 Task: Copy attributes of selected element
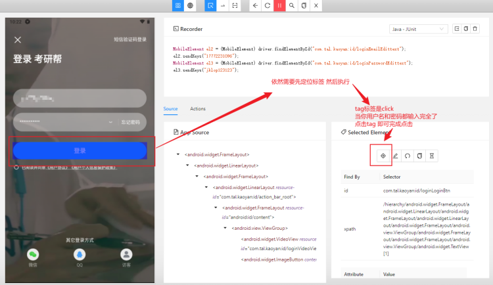[419, 156]
